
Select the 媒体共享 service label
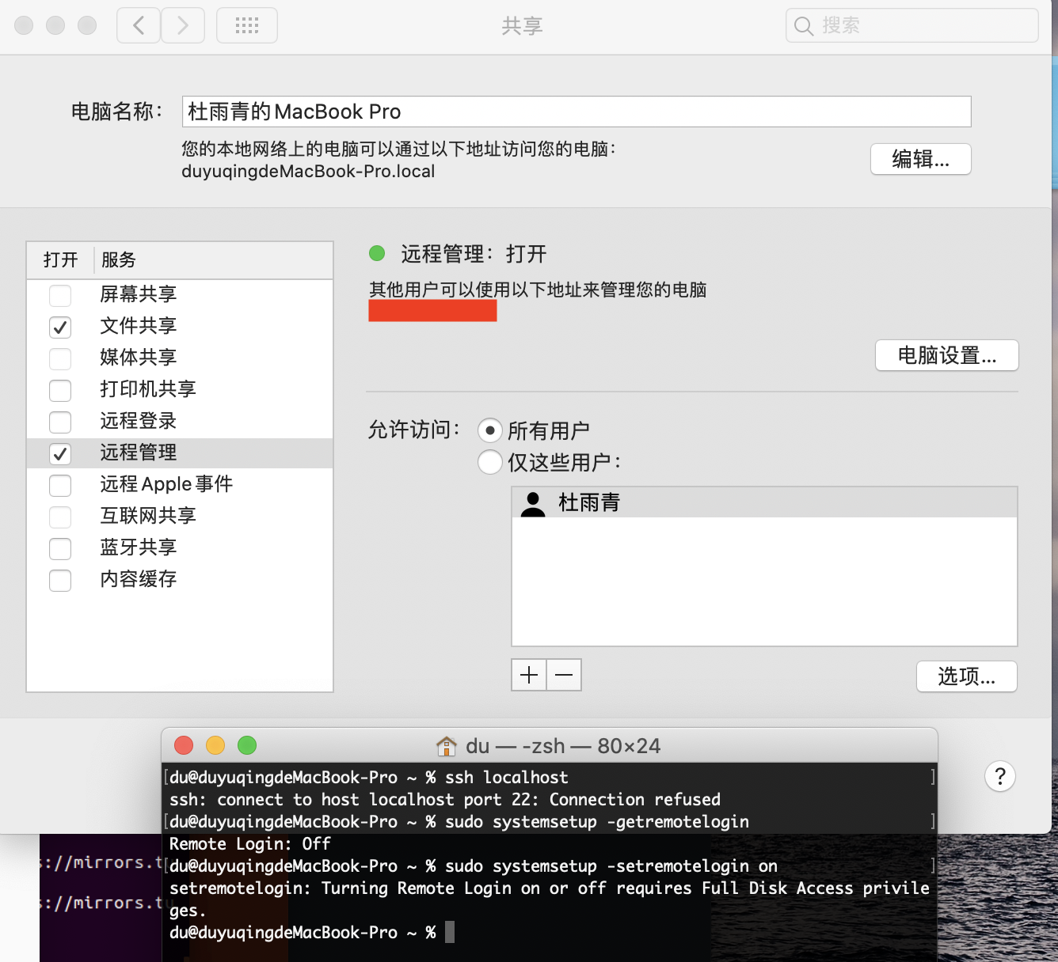coord(139,358)
